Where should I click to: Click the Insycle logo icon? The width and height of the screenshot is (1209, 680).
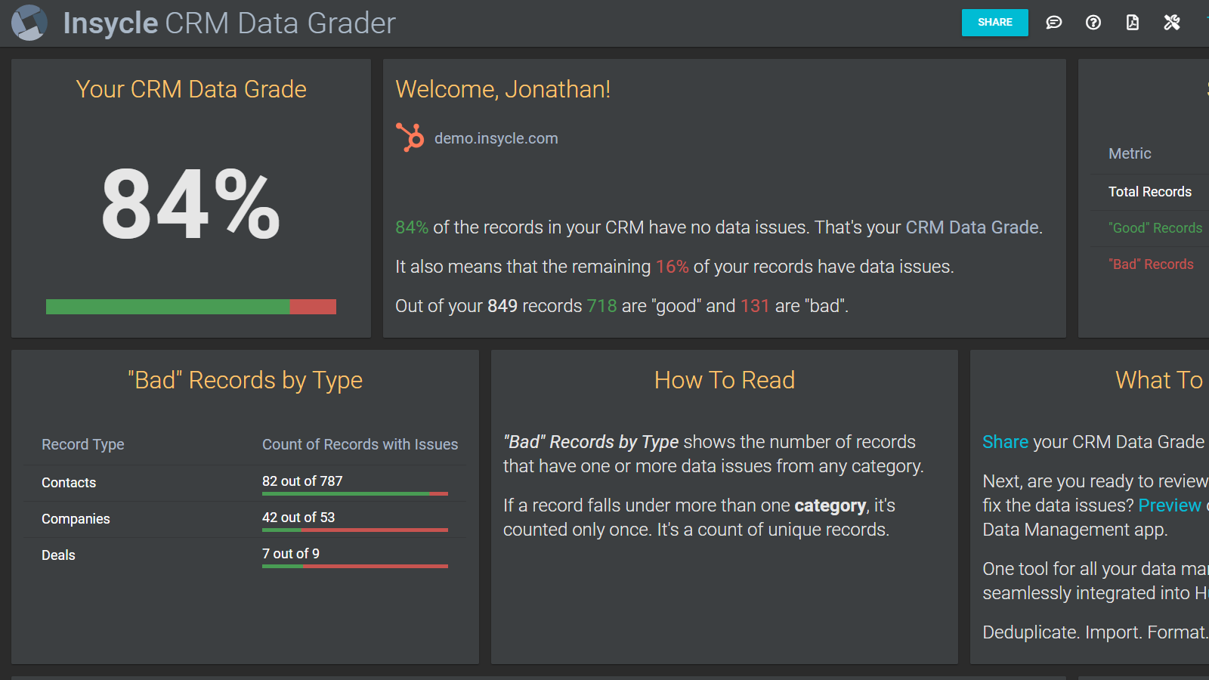pos(29,23)
